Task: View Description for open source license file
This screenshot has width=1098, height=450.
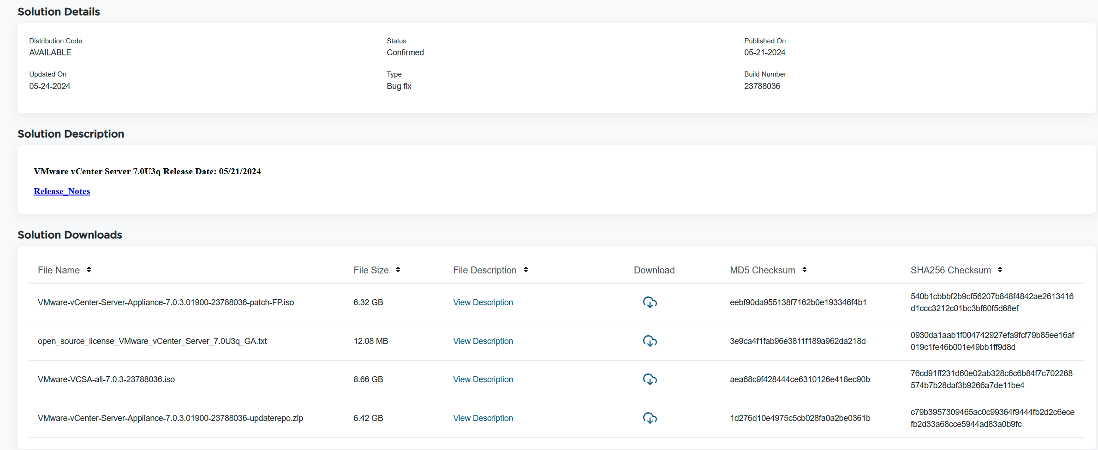Action: 483,341
